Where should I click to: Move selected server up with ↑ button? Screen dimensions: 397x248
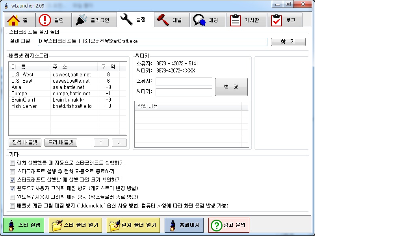[101, 143]
